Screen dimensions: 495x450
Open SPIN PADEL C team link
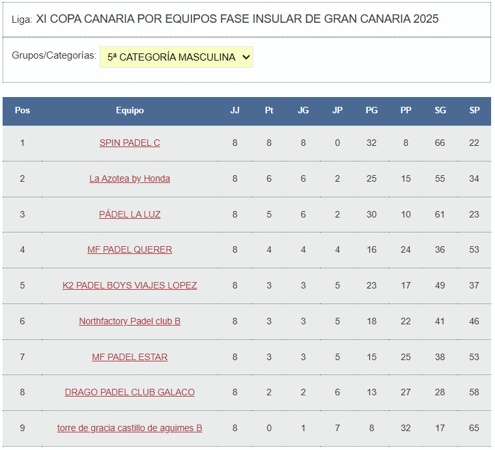[130, 143]
